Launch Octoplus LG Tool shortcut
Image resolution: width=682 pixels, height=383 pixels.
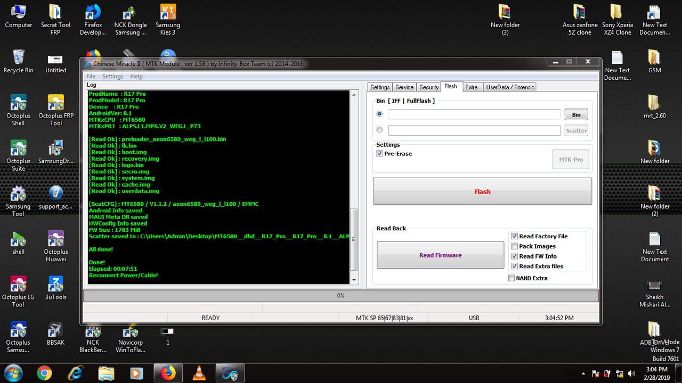[19, 292]
